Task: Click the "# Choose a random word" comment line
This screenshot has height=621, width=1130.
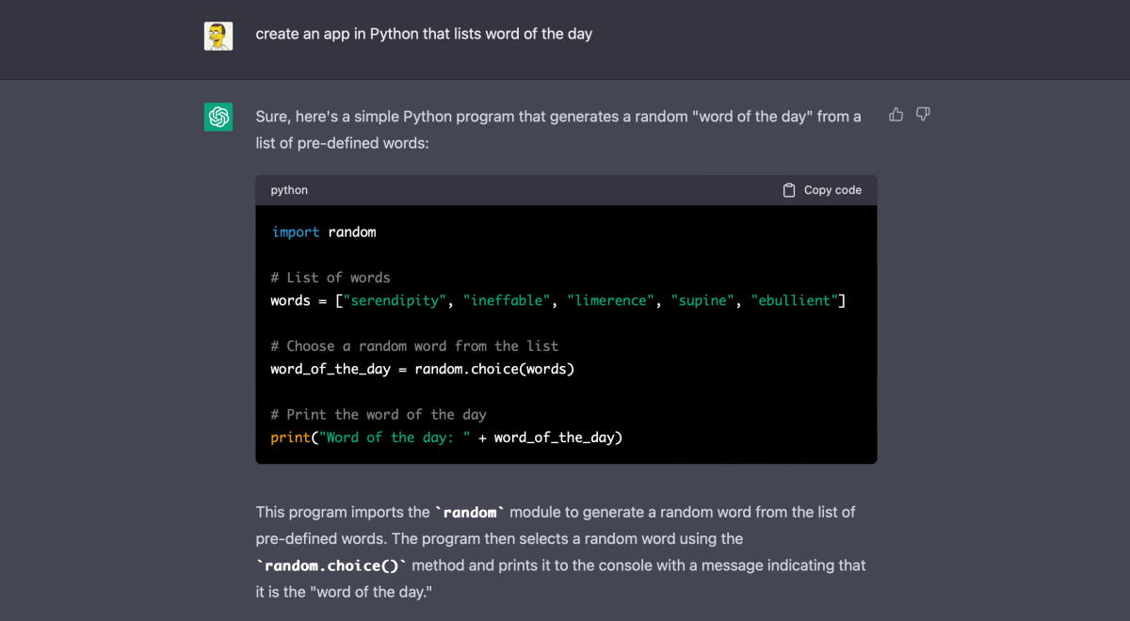Action: [x=414, y=346]
